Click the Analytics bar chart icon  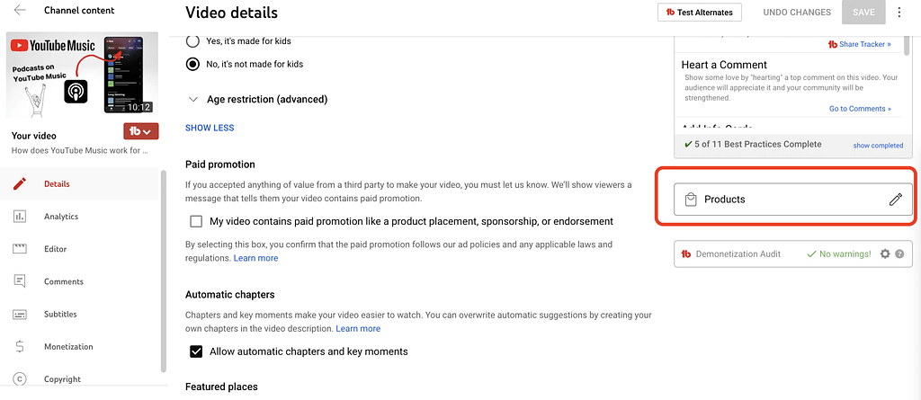[20, 217]
